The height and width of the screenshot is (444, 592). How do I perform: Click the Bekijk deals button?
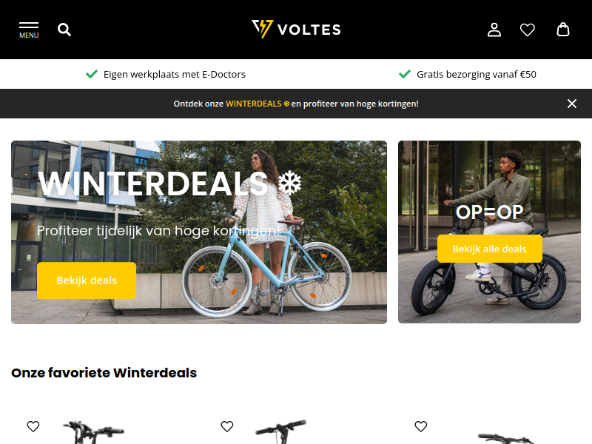[87, 280]
